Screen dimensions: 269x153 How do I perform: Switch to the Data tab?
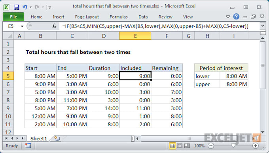click(x=143, y=17)
